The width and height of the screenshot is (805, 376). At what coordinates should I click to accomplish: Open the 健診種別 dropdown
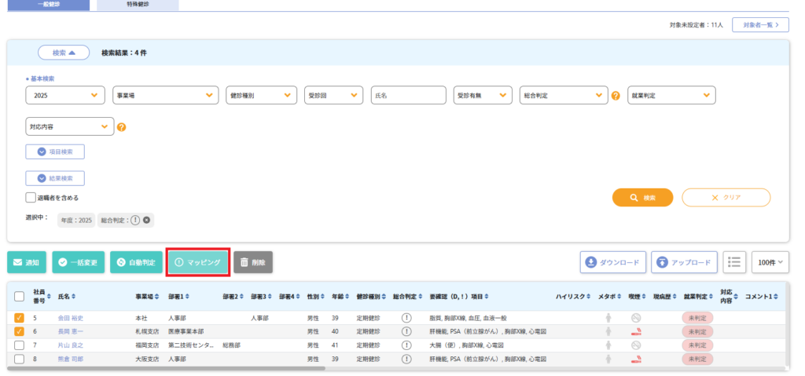[x=261, y=95]
